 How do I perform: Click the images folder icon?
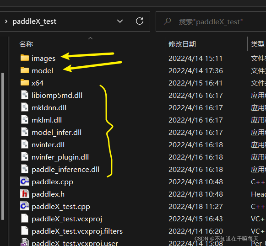pyautogui.click(x=25, y=58)
